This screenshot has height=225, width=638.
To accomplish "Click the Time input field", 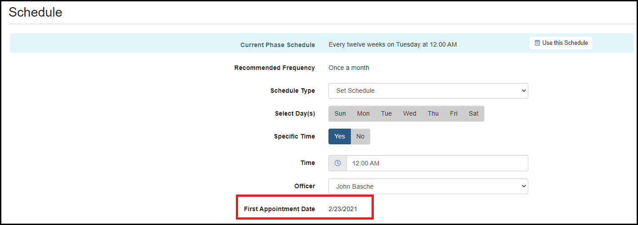I will pyautogui.click(x=437, y=163).
